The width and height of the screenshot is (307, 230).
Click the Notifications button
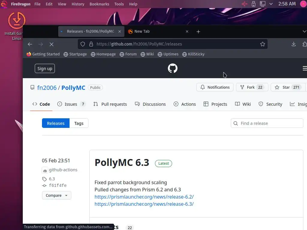click(215, 87)
